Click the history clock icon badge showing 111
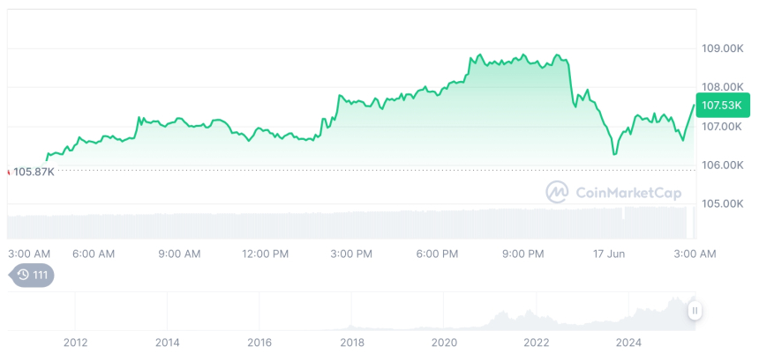 point(32,275)
